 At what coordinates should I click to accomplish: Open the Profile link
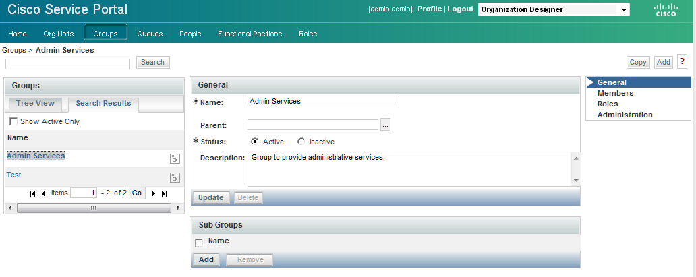click(x=430, y=9)
